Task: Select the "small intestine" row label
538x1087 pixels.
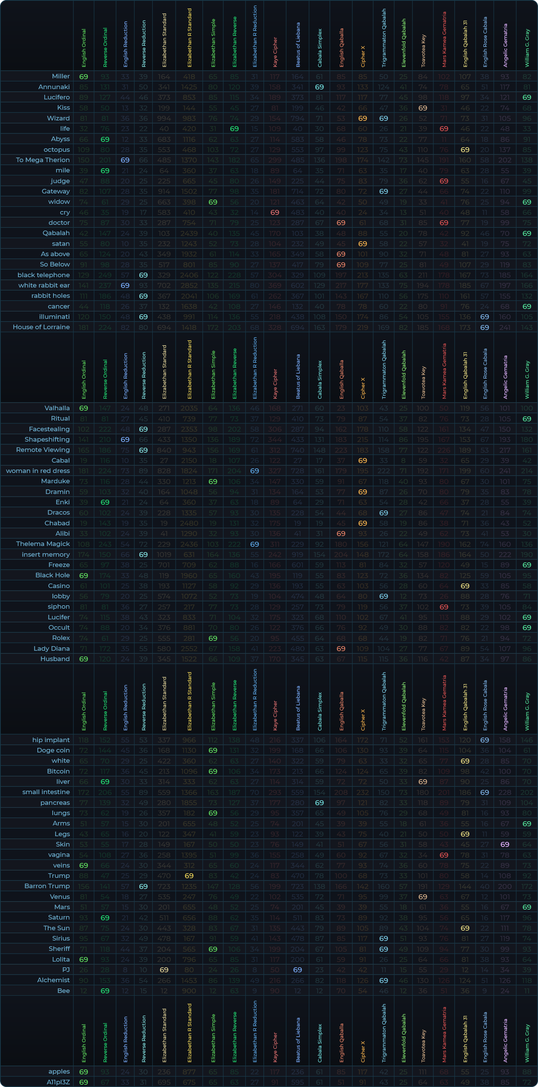Action: (x=46, y=792)
